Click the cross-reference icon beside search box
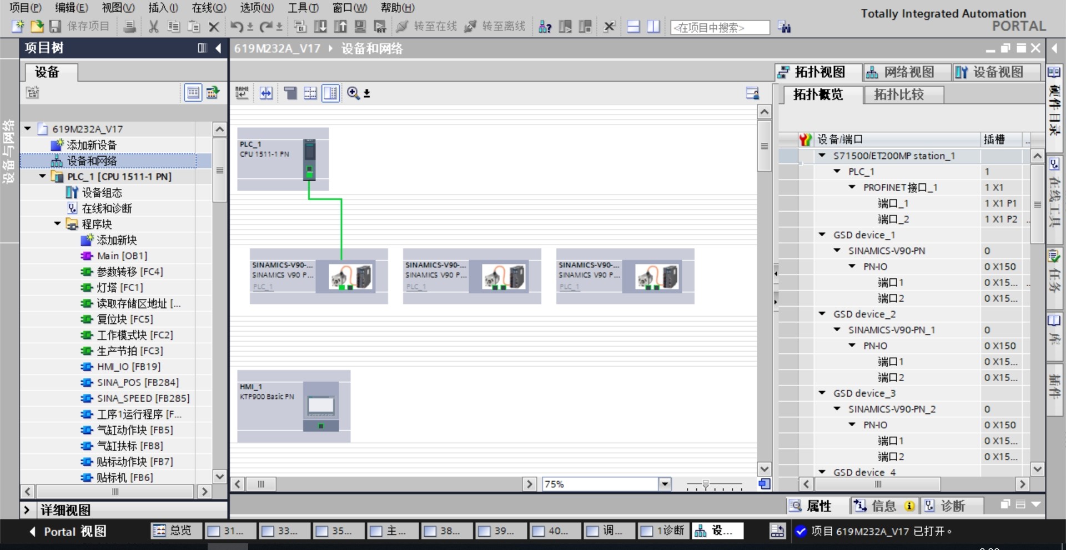 (785, 27)
